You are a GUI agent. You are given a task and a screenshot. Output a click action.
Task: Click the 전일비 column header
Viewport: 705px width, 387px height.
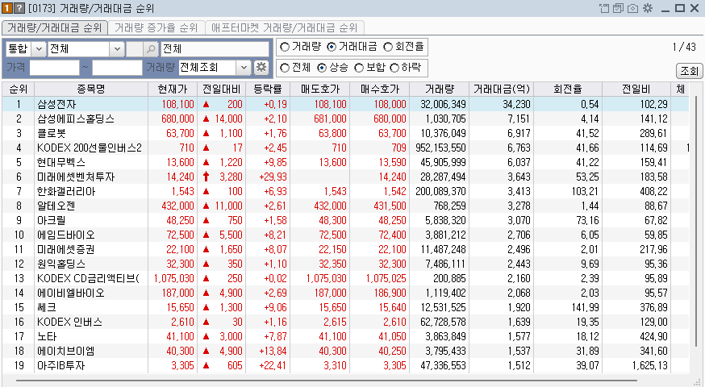(x=636, y=89)
